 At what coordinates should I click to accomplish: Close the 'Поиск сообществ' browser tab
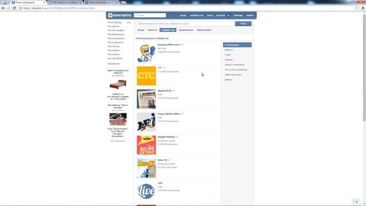(44, 2)
